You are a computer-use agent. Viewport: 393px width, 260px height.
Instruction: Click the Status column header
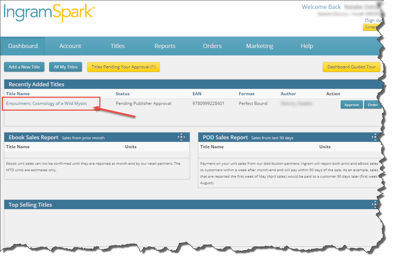pyautogui.click(x=123, y=94)
